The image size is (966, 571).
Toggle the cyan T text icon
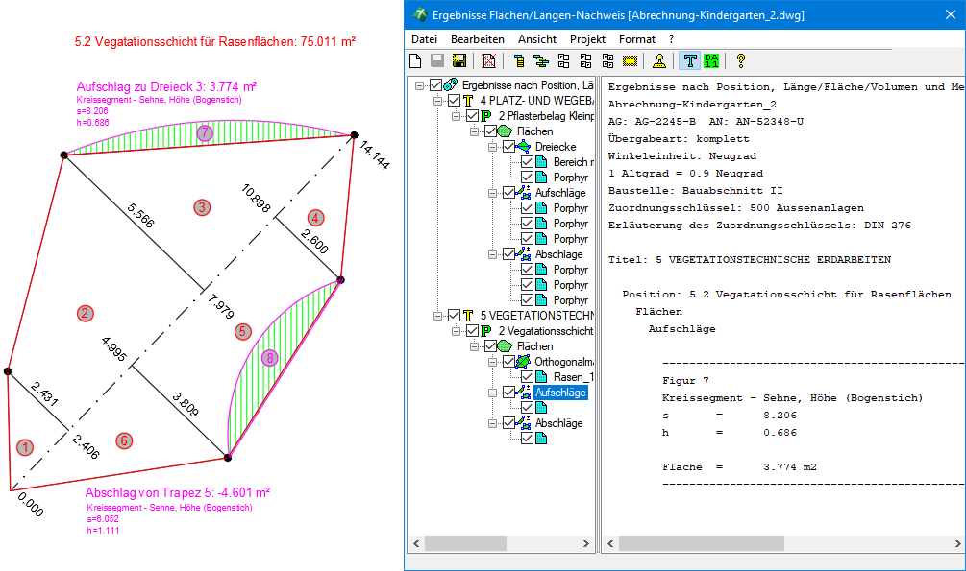pyautogui.click(x=690, y=61)
